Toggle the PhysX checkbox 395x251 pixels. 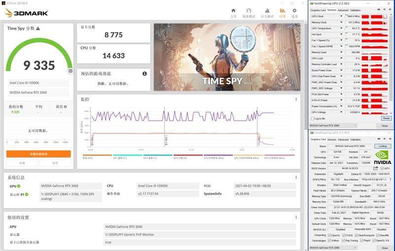click(x=361, y=241)
